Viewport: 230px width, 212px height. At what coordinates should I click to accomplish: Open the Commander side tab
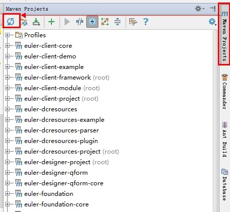tap(224, 92)
